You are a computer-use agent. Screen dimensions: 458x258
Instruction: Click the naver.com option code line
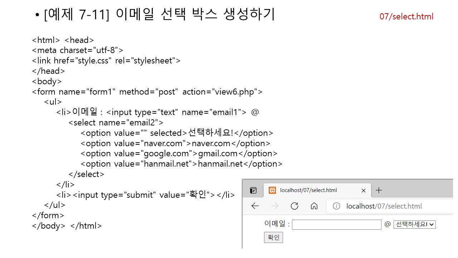click(175, 143)
